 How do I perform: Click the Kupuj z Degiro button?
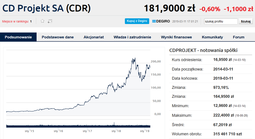(x=137, y=21)
